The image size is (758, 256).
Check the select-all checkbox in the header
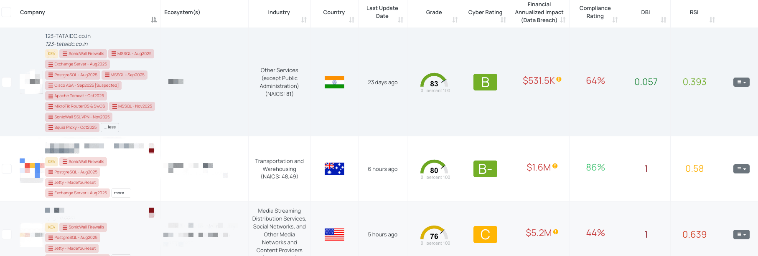point(6,12)
